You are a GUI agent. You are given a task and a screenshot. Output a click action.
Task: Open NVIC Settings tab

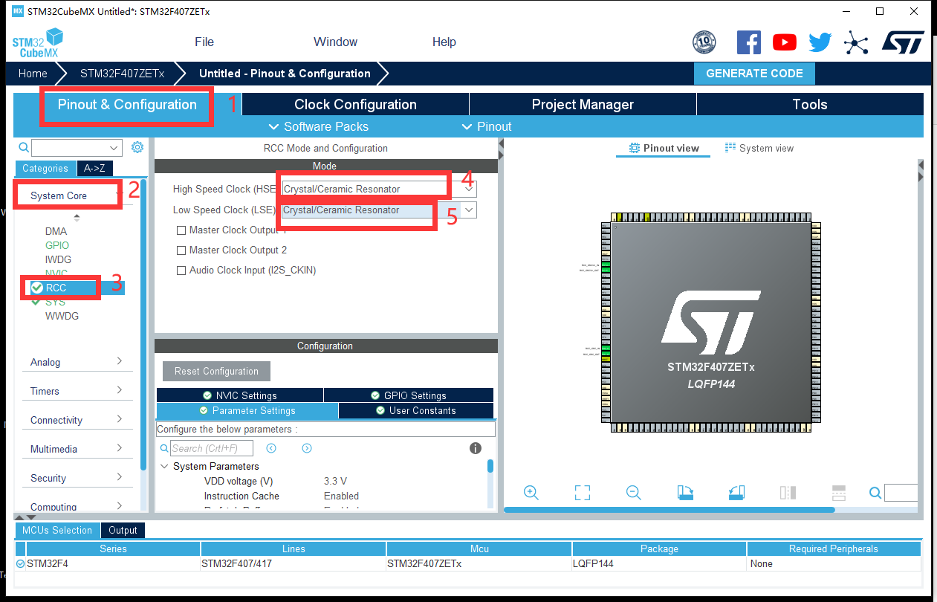[x=240, y=395]
